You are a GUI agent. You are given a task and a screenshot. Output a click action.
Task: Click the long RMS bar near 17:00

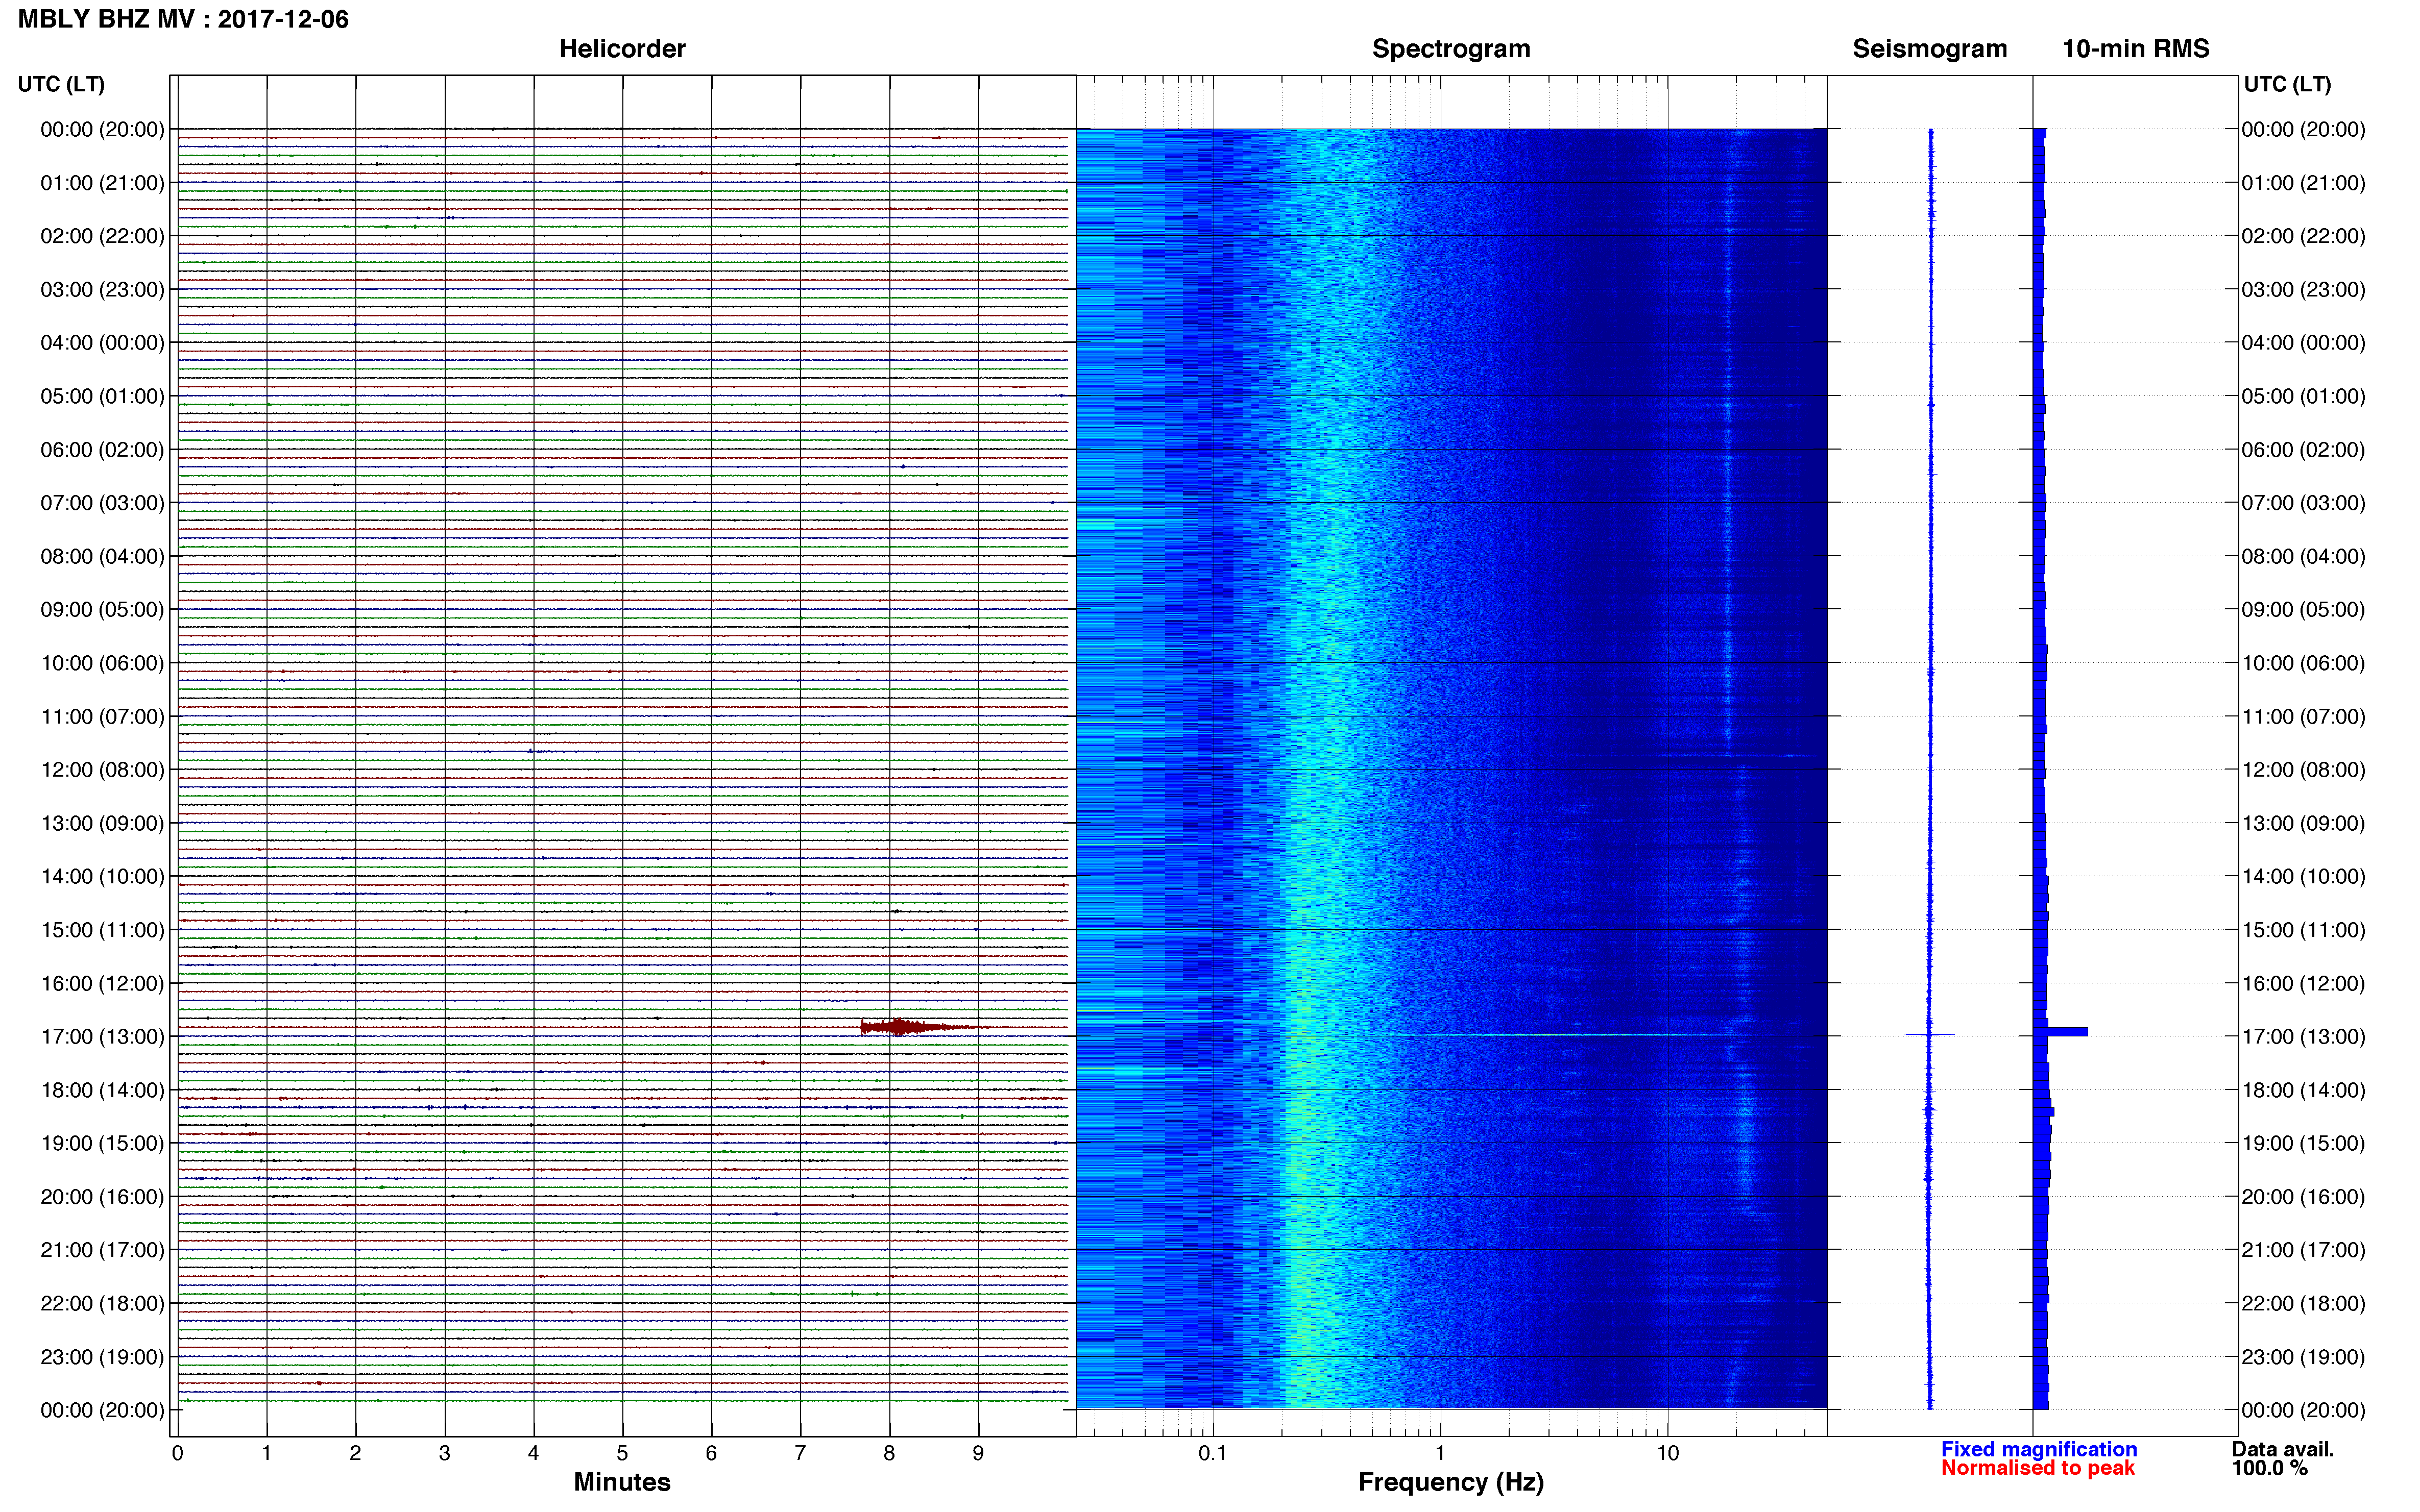click(2061, 1031)
